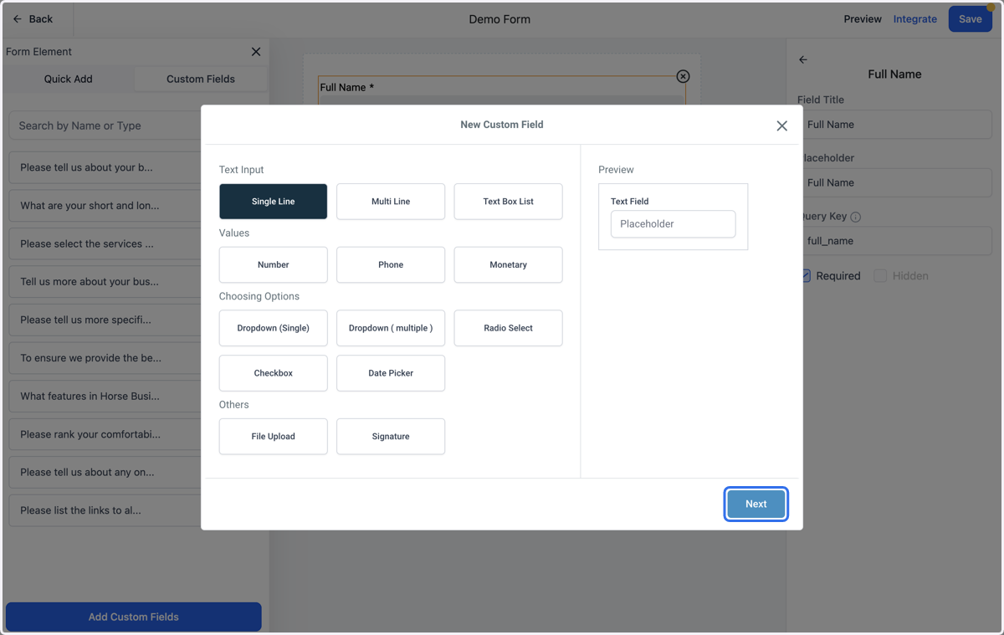Select 'To ensure we provide the be...' field
The height and width of the screenshot is (635, 1004).
point(105,358)
